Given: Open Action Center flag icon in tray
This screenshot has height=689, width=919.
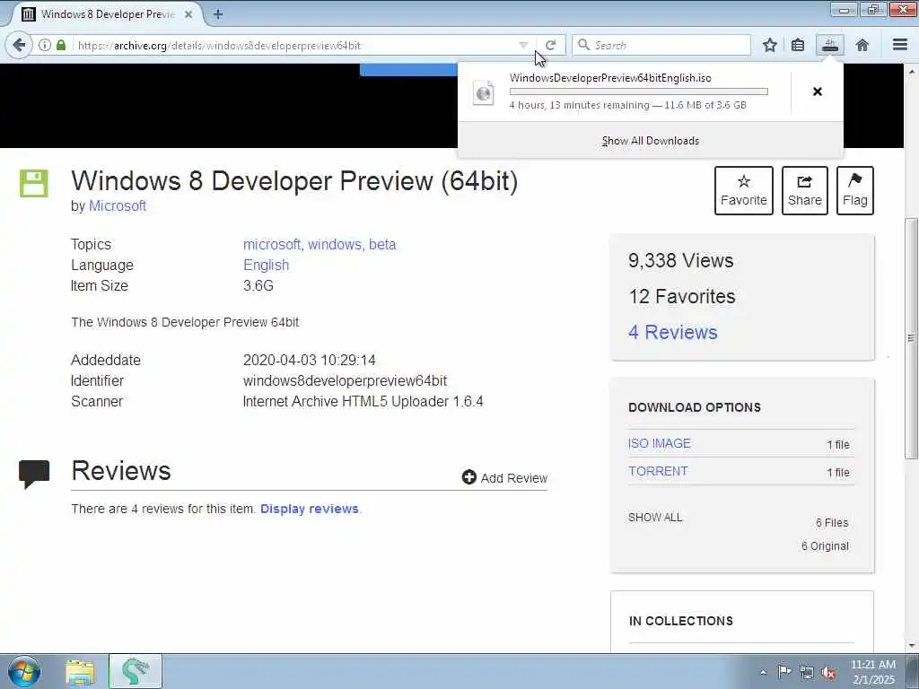Looking at the screenshot, I should coord(784,671).
